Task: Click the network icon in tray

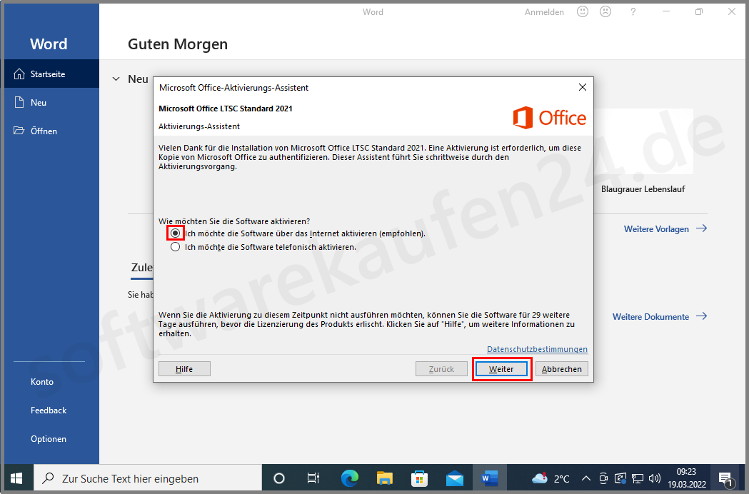Action: pyautogui.click(x=637, y=478)
